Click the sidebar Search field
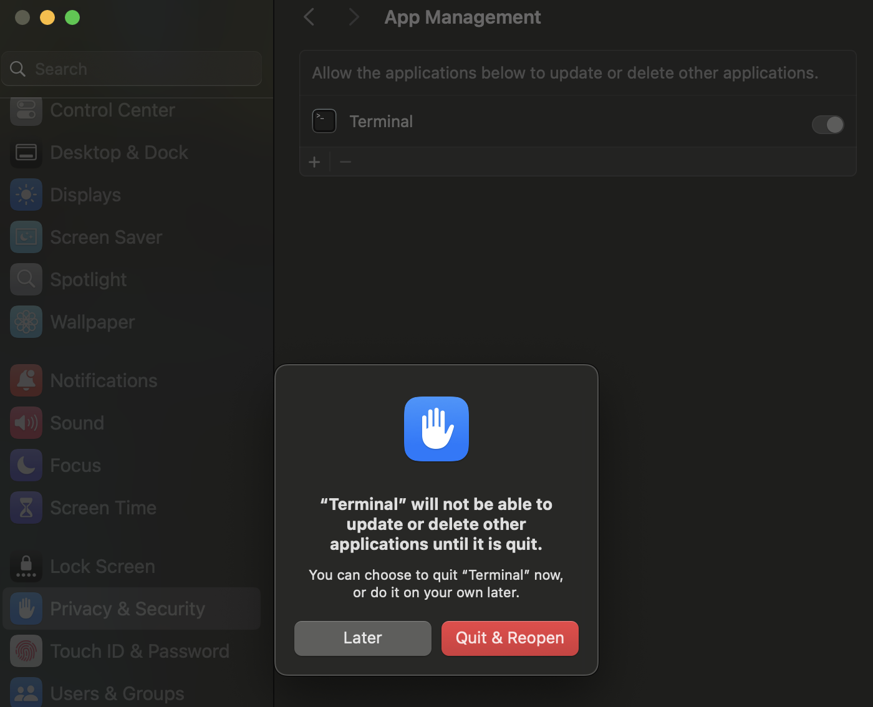This screenshot has height=707, width=873. (132, 69)
